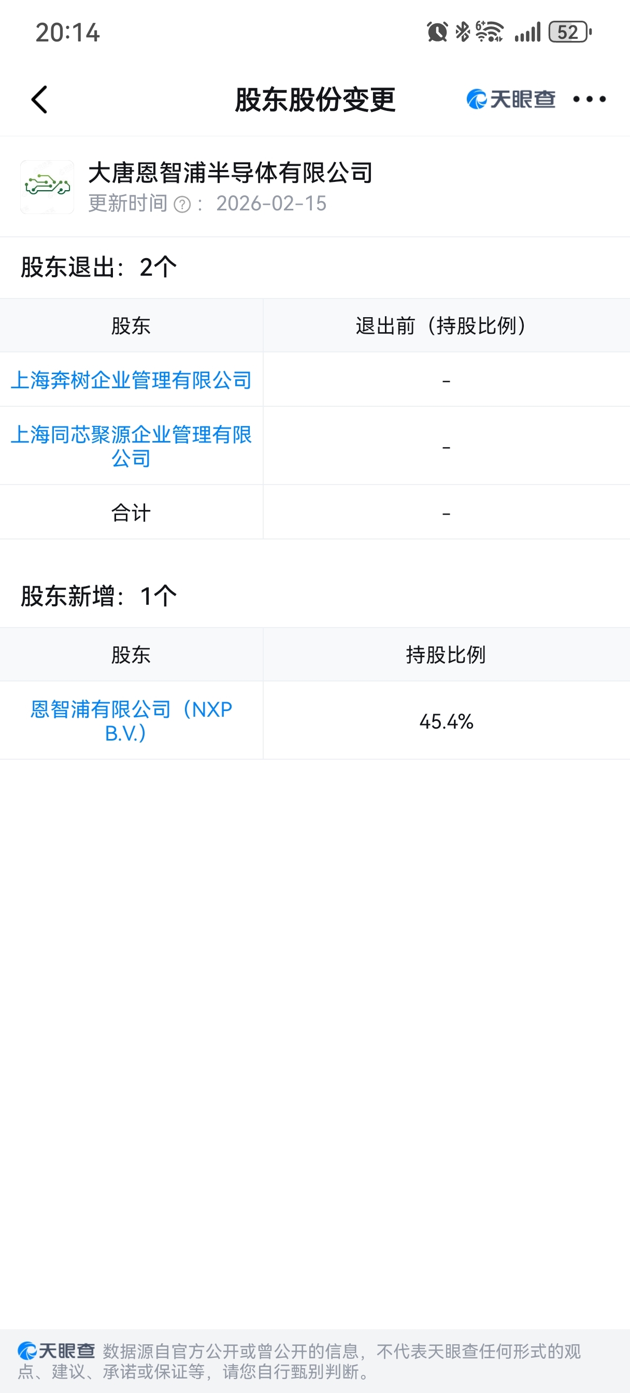Tap the cellular signal strength icon
Screen dimensions: 630x1393
click(x=527, y=32)
